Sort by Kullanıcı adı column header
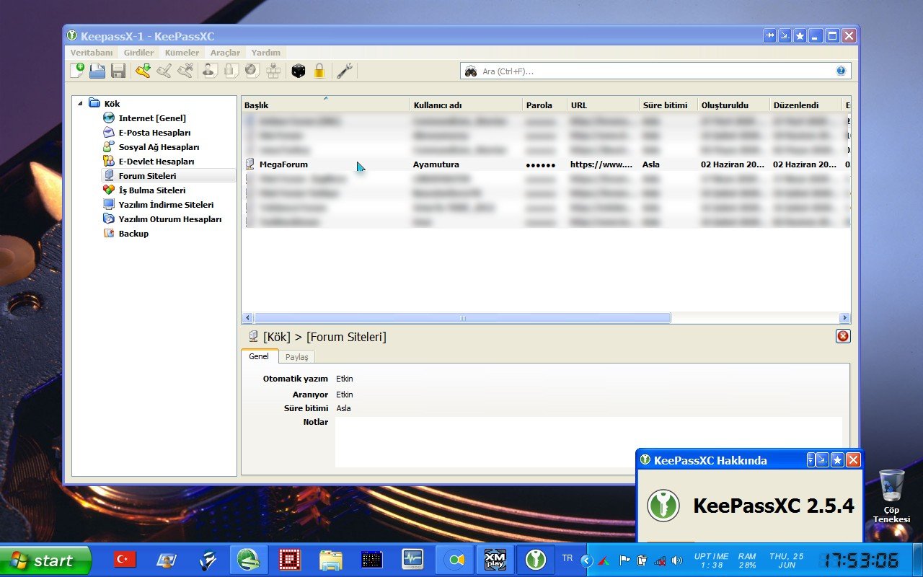 (x=467, y=105)
